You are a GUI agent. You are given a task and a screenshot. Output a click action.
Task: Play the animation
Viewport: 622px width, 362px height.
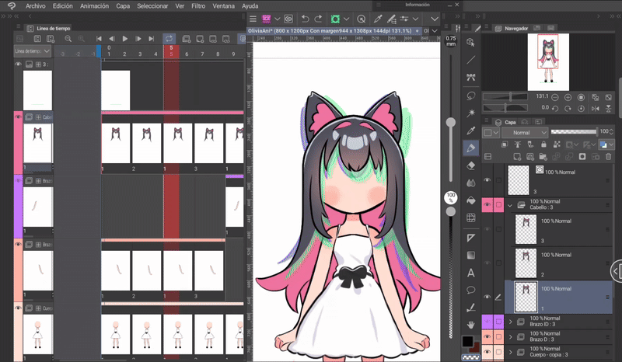click(x=125, y=39)
